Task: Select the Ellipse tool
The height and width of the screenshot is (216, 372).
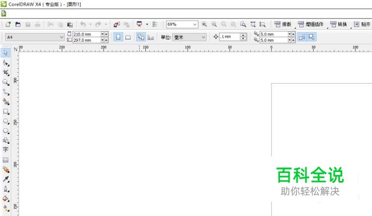Action: coord(6,121)
